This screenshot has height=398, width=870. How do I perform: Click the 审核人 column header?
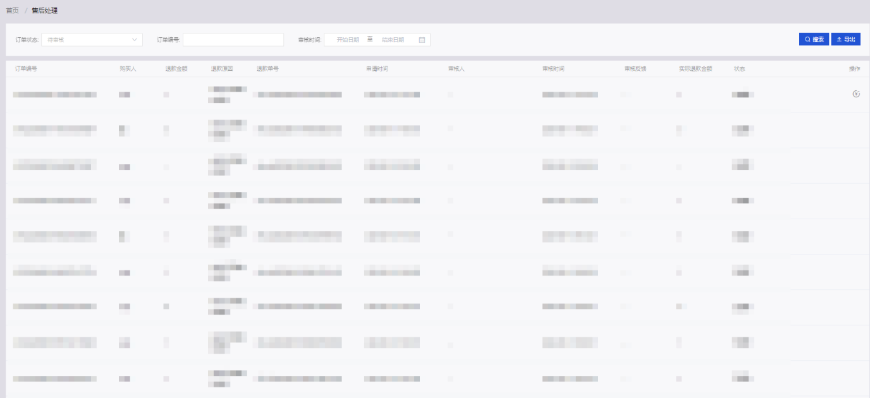(x=456, y=69)
